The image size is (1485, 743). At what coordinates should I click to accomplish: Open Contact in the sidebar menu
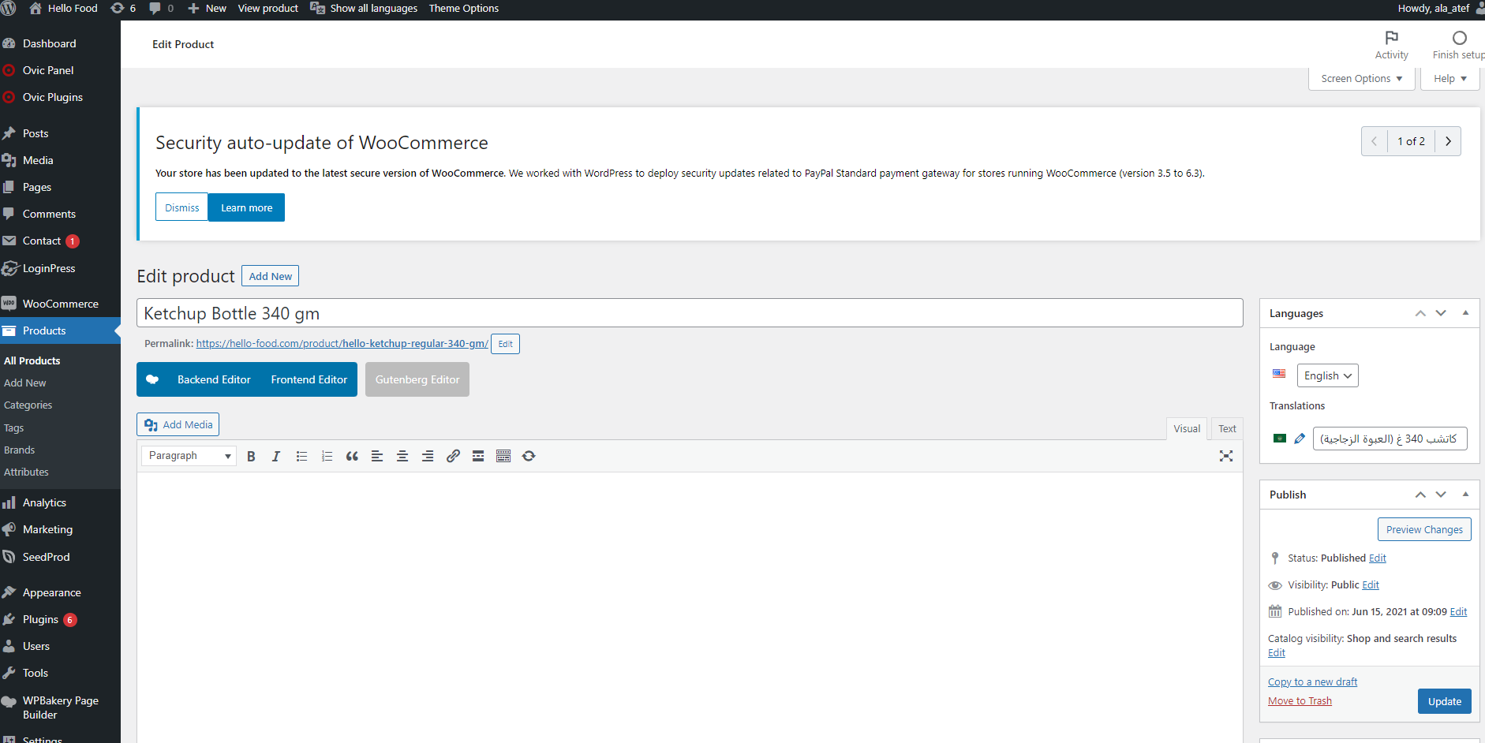[60, 241]
